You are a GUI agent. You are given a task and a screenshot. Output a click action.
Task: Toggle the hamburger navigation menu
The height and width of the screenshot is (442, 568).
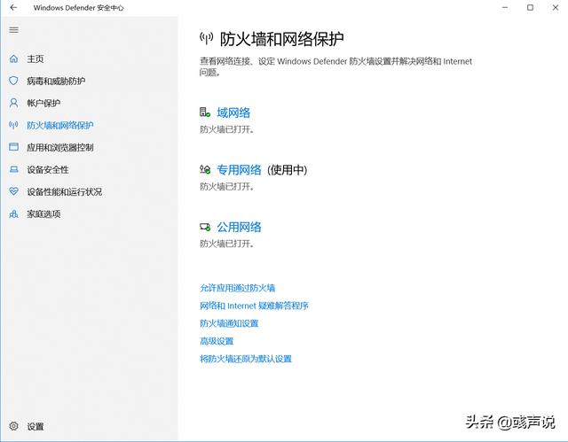point(14,30)
